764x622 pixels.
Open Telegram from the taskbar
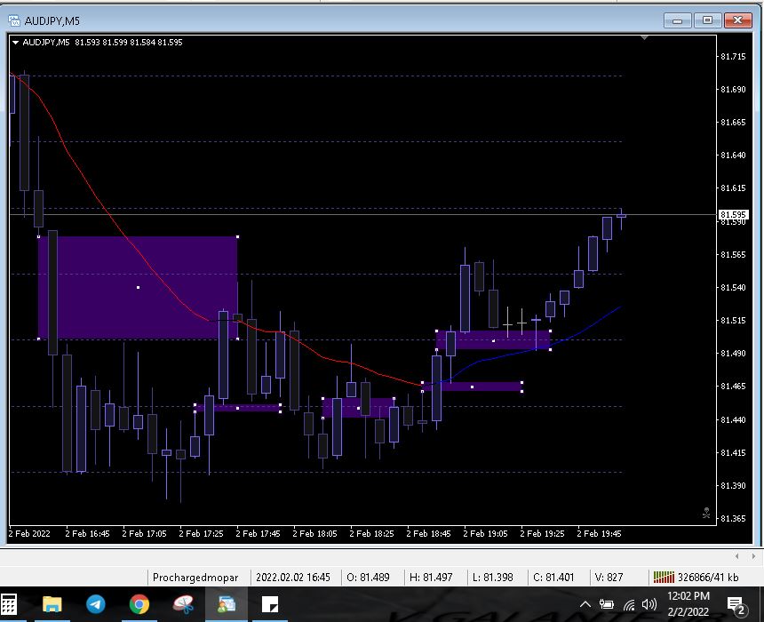click(x=96, y=604)
